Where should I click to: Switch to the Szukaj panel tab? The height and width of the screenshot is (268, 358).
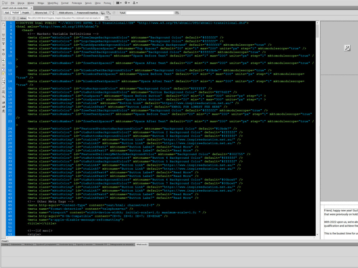click(5, 244)
